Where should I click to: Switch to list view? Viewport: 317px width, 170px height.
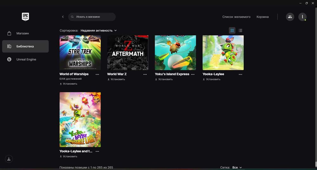pyautogui.click(x=240, y=30)
